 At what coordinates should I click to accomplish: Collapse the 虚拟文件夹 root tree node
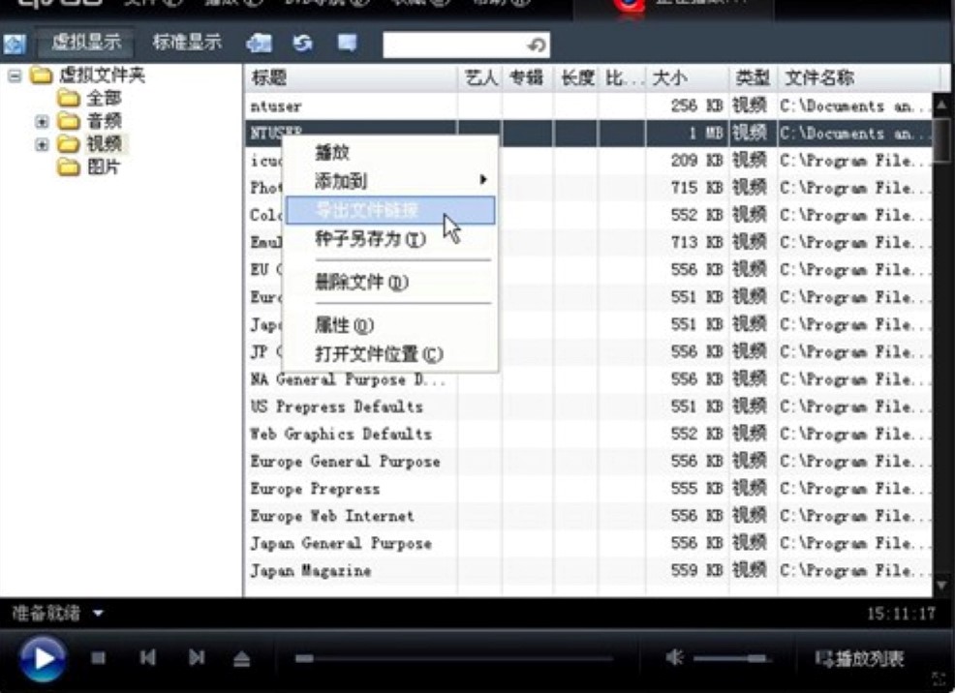pyautogui.click(x=15, y=75)
